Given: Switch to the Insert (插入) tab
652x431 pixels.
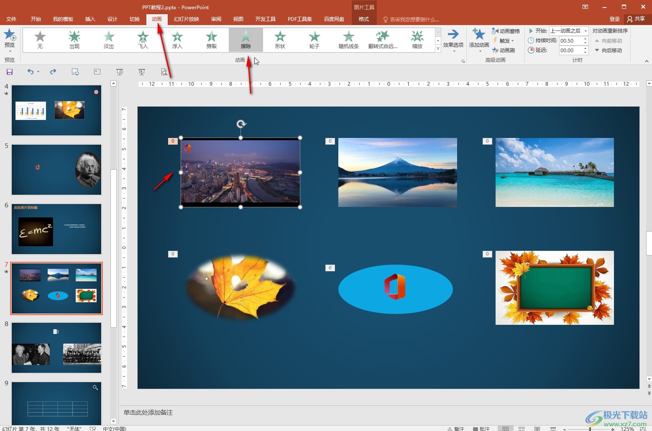Looking at the screenshot, I should point(90,19).
